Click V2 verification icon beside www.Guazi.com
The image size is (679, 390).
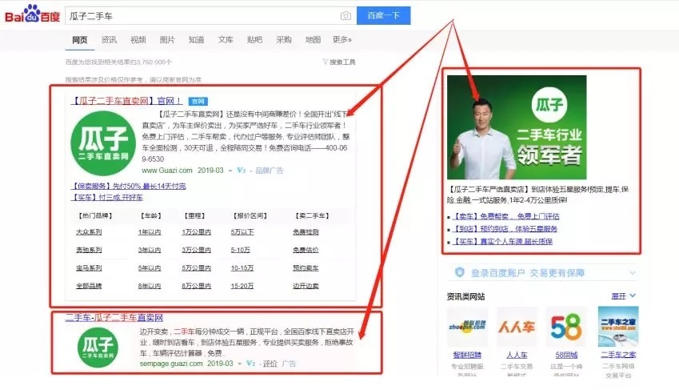pos(242,171)
